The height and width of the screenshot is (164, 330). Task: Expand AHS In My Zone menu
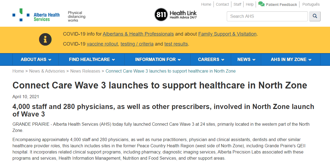[291, 59]
